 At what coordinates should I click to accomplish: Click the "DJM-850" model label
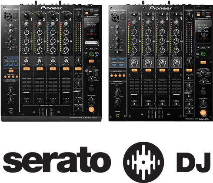pos(203,119)
